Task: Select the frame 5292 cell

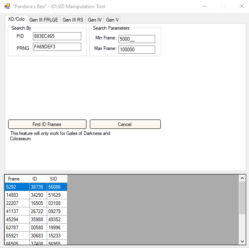Action: (x=17, y=187)
